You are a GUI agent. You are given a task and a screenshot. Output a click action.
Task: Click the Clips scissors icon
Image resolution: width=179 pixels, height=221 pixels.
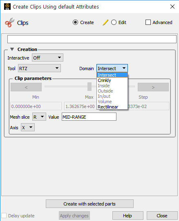[9, 22]
